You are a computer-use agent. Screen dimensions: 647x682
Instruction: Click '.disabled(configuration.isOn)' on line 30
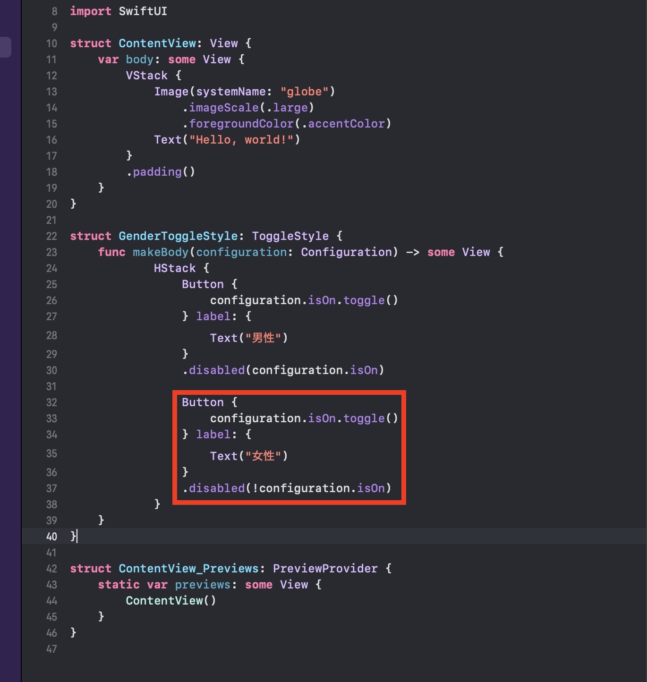283,370
